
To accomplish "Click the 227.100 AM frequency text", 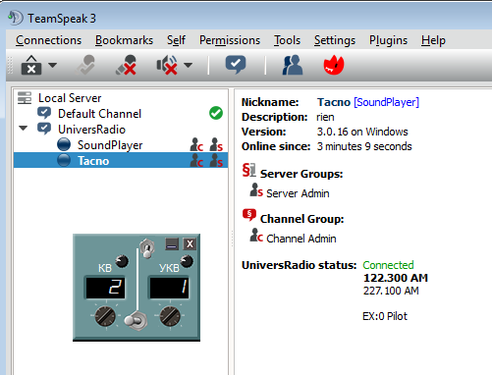I will tap(391, 291).
